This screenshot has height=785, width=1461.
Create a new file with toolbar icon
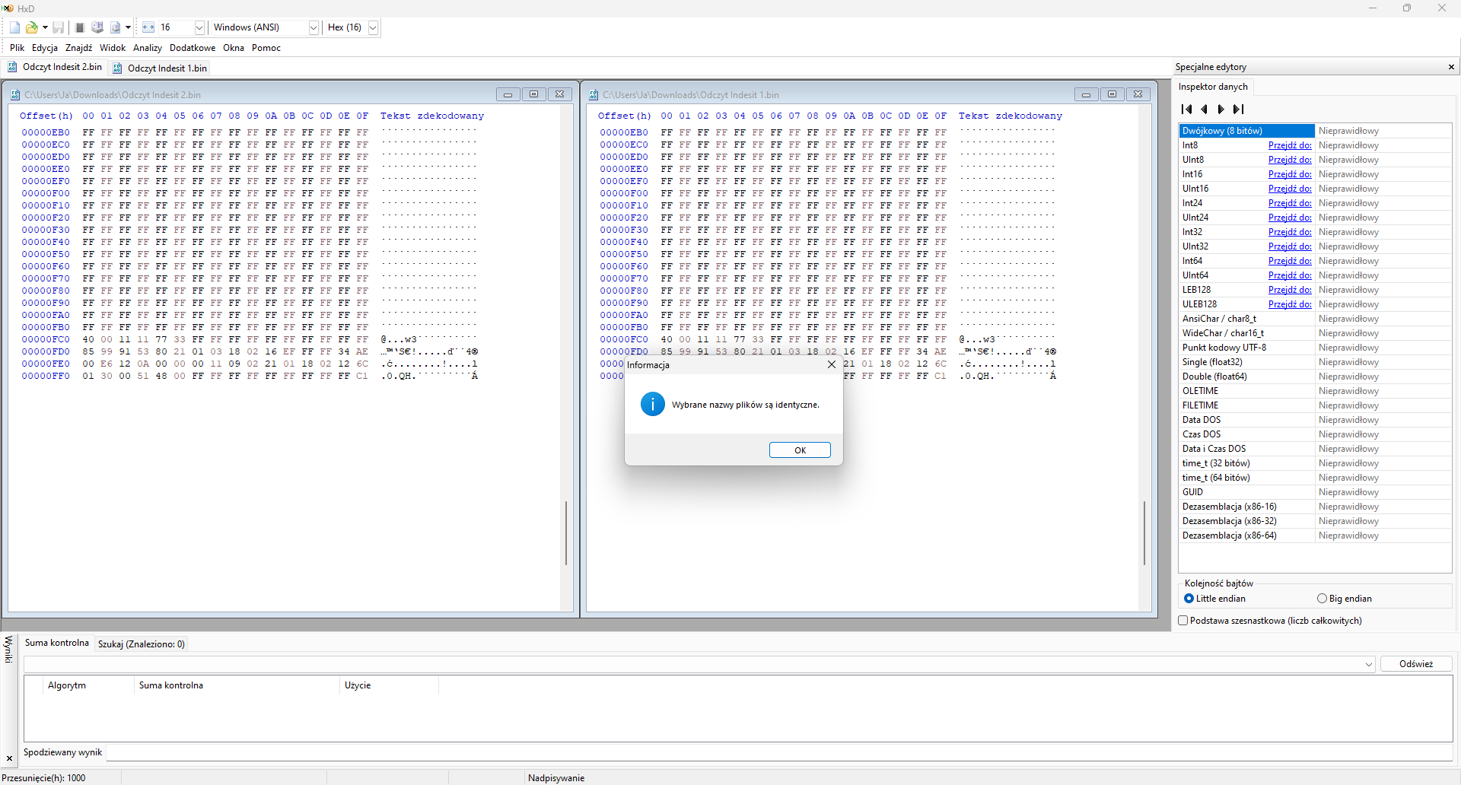[x=15, y=27]
